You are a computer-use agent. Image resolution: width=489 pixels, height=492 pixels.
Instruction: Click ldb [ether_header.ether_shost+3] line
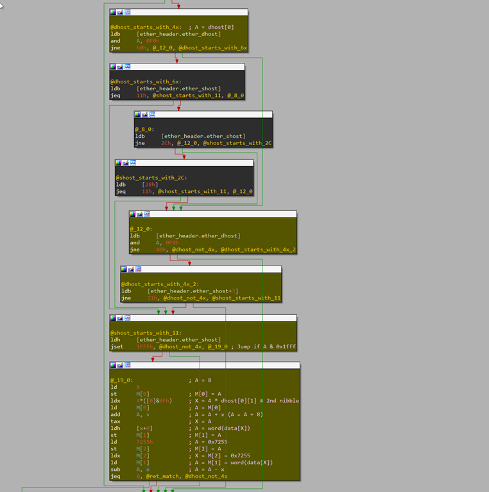[x=180, y=291]
